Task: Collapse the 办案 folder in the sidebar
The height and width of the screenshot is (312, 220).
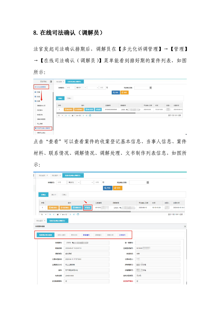Action: pyautogui.click(x=37, y=101)
